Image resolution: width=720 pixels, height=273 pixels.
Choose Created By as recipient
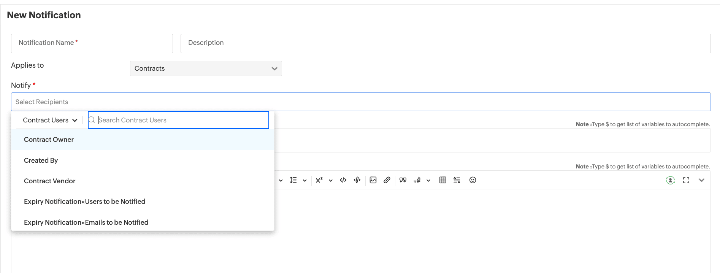tap(41, 160)
